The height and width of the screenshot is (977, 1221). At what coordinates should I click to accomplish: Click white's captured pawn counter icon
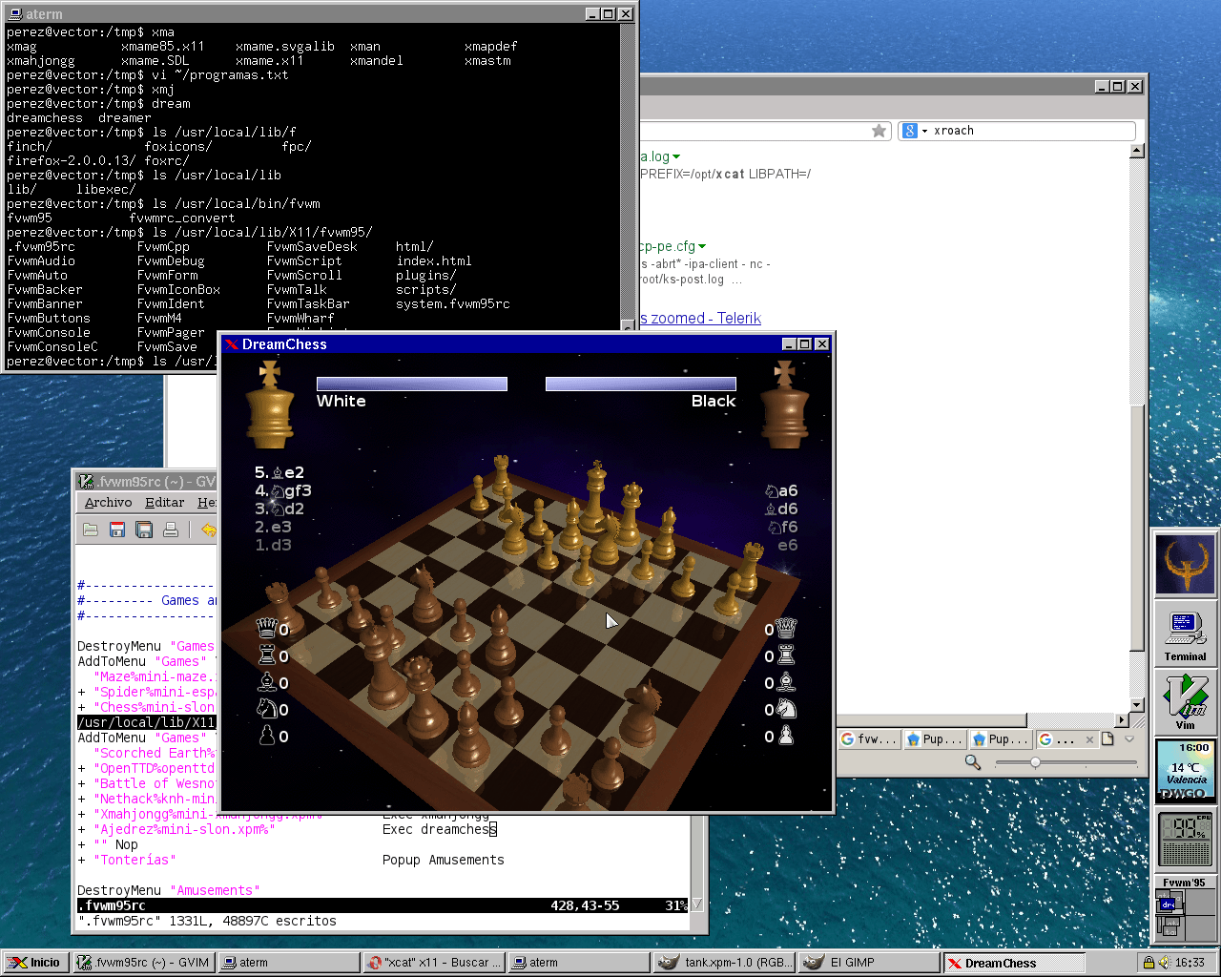point(267,736)
